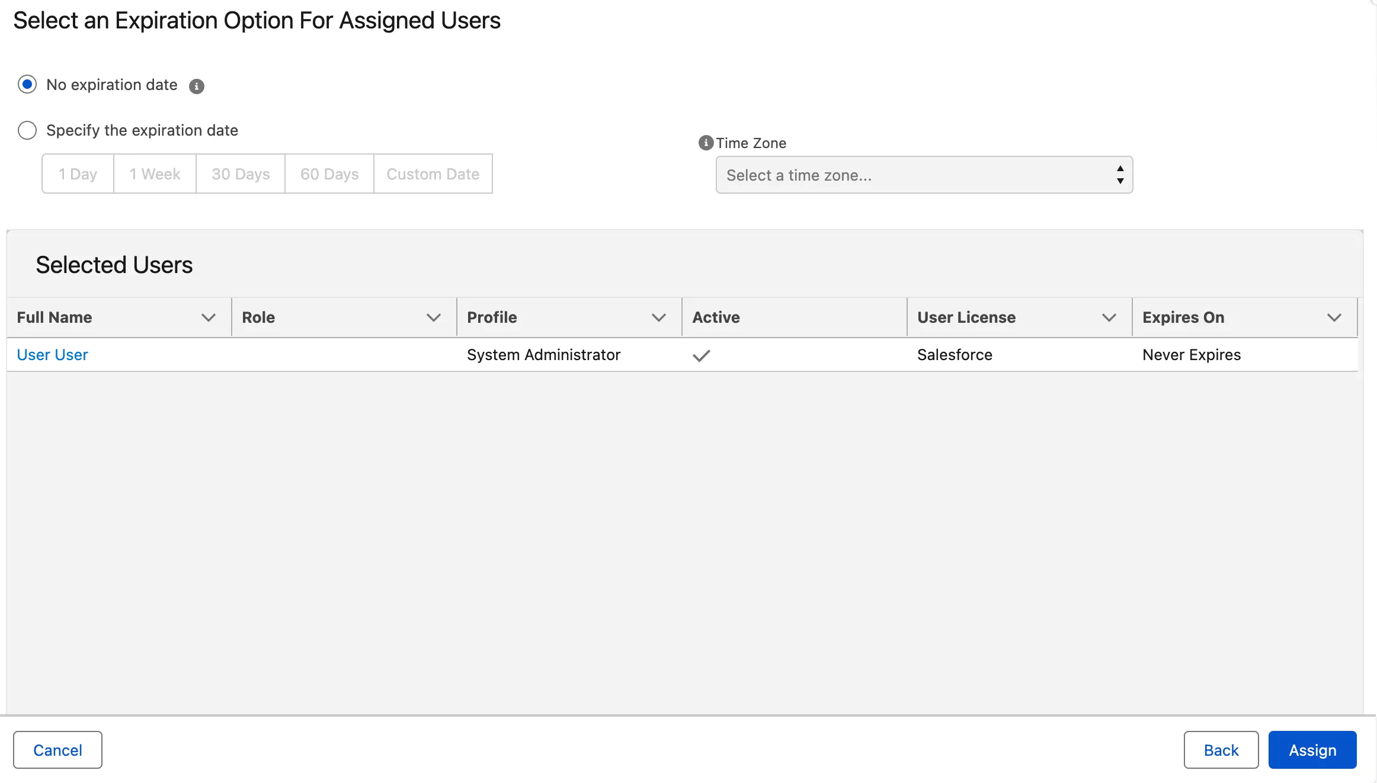
Task: Select No expiration date radio button
Action: tap(27, 85)
